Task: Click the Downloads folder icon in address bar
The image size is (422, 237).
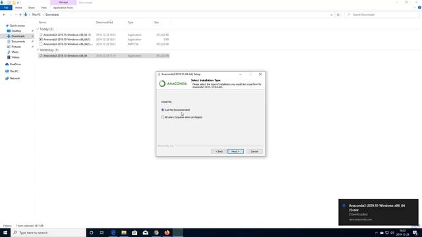Action: point(26,14)
